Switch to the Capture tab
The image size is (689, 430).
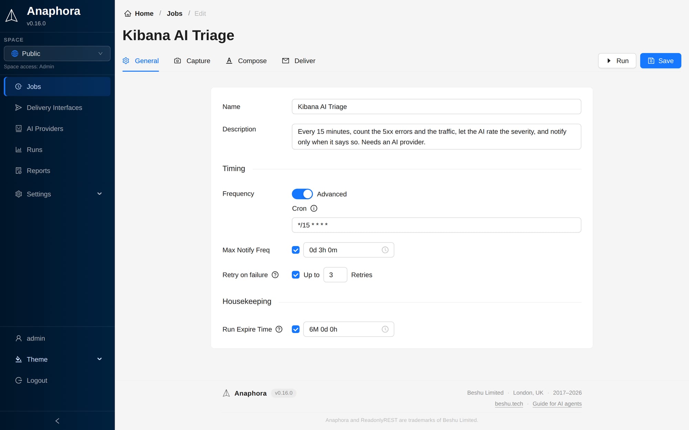192,61
